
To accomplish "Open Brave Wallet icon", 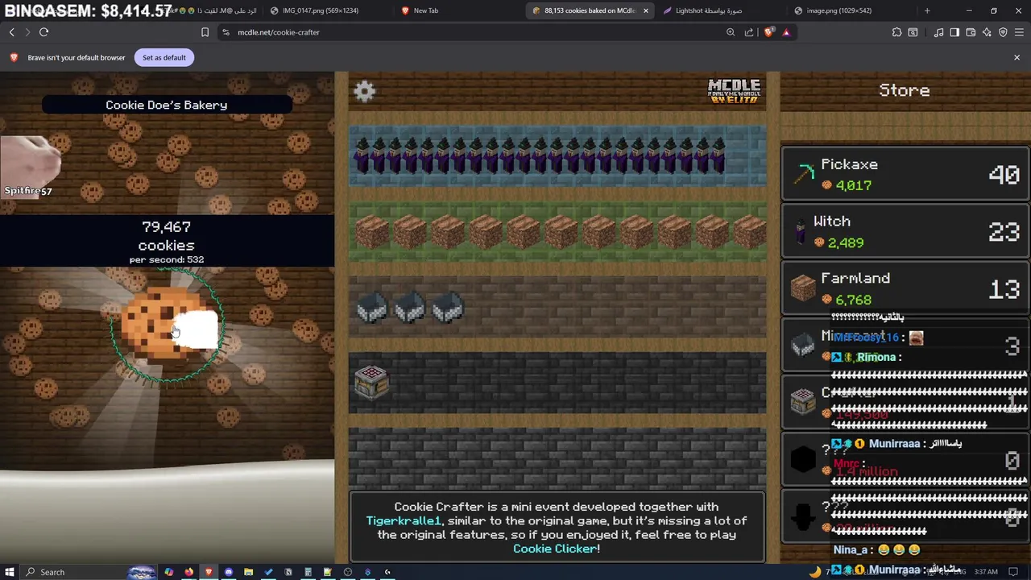I will click(x=971, y=32).
